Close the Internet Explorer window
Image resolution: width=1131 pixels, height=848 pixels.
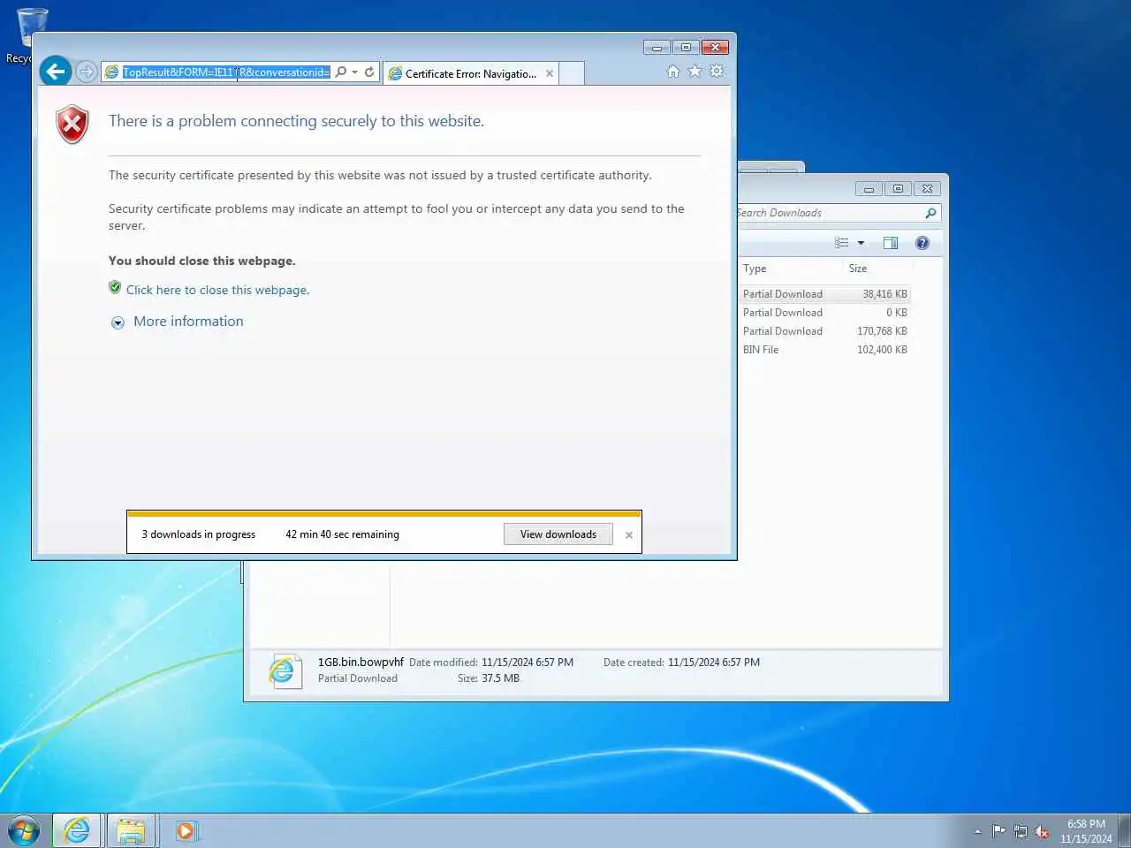point(715,47)
